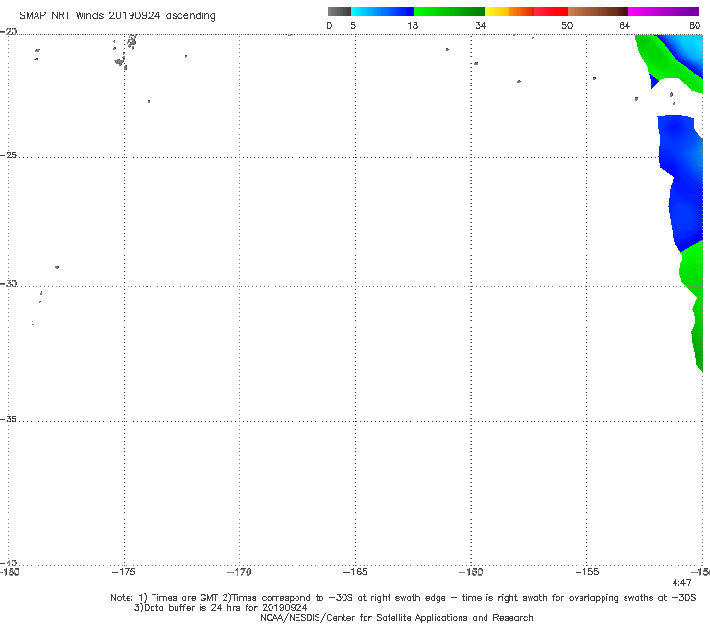This screenshot has width=710, height=624.
Task: Click the magenta 64–80 color bar segment
Action: click(664, 12)
